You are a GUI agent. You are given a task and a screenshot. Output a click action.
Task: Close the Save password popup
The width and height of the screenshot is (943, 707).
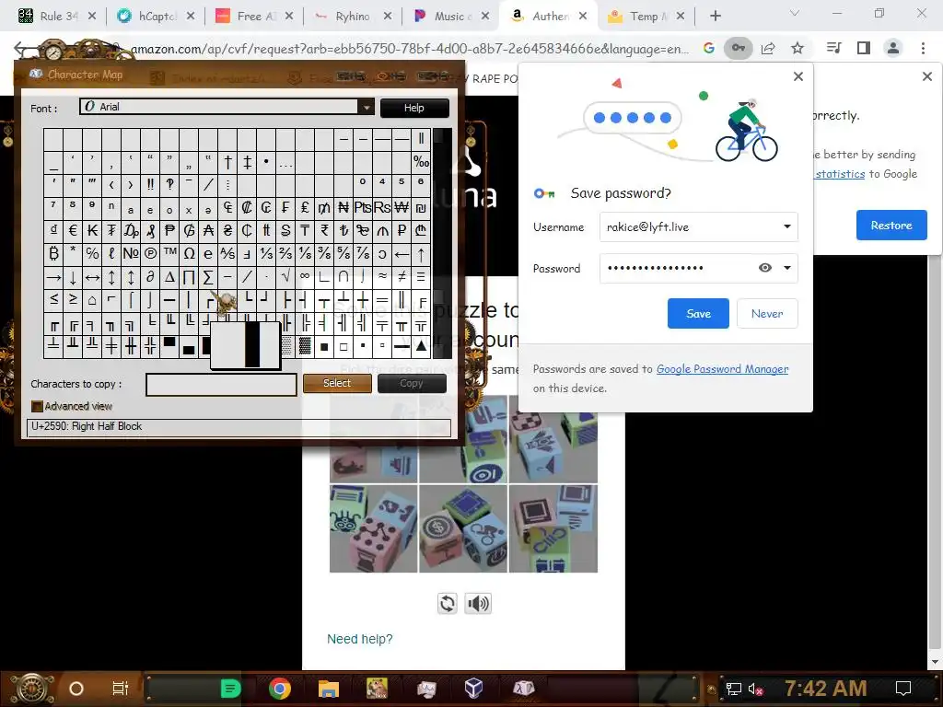click(798, 76)
